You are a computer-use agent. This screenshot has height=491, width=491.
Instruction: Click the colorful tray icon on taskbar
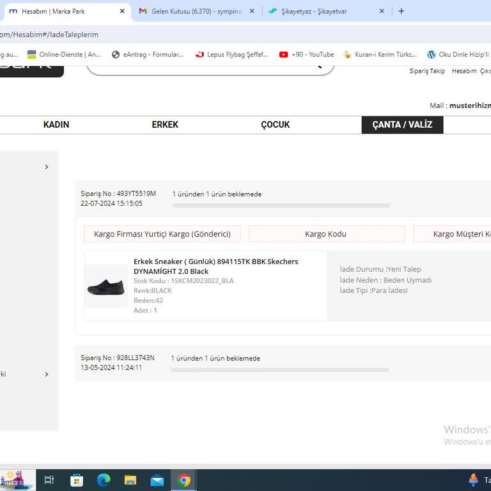[473, 479]
